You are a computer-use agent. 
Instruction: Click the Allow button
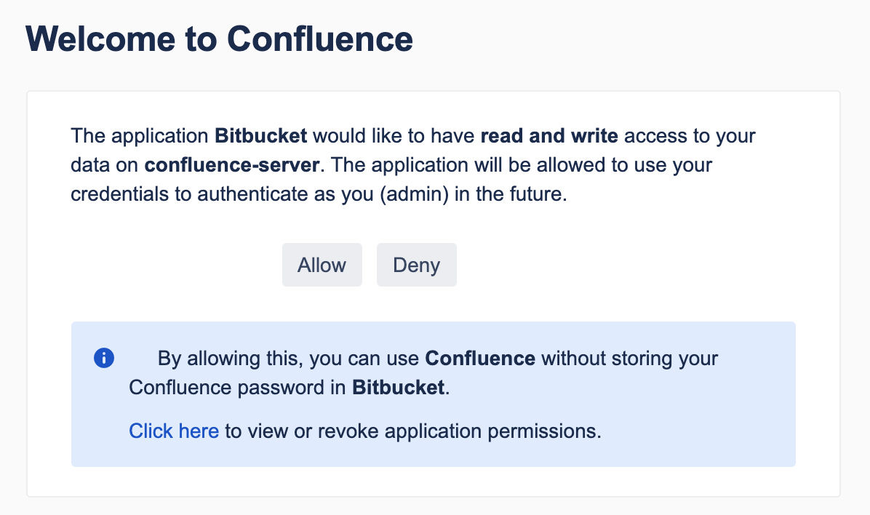click(x=322, y=265)
